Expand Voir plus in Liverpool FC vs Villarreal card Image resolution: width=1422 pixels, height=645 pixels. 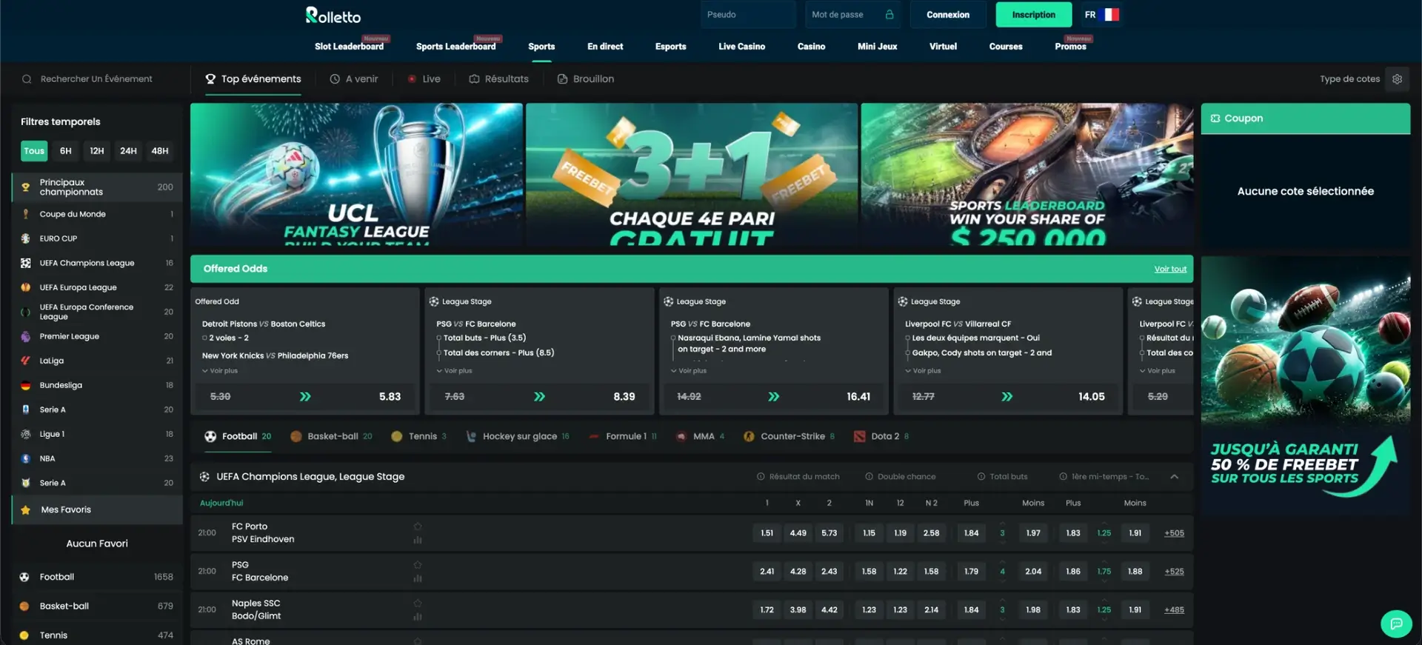click(x=923, y=371)
